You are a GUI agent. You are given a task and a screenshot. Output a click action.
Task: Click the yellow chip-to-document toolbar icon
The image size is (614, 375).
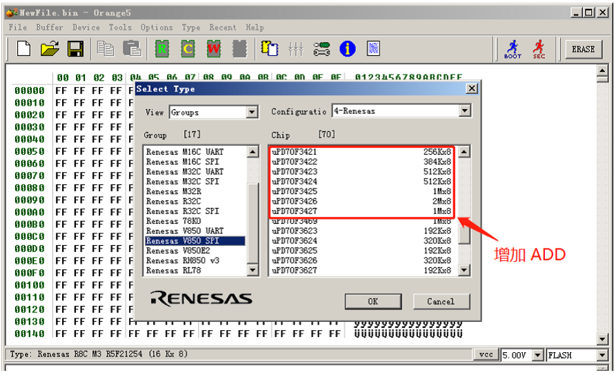[x=270, y=49]
